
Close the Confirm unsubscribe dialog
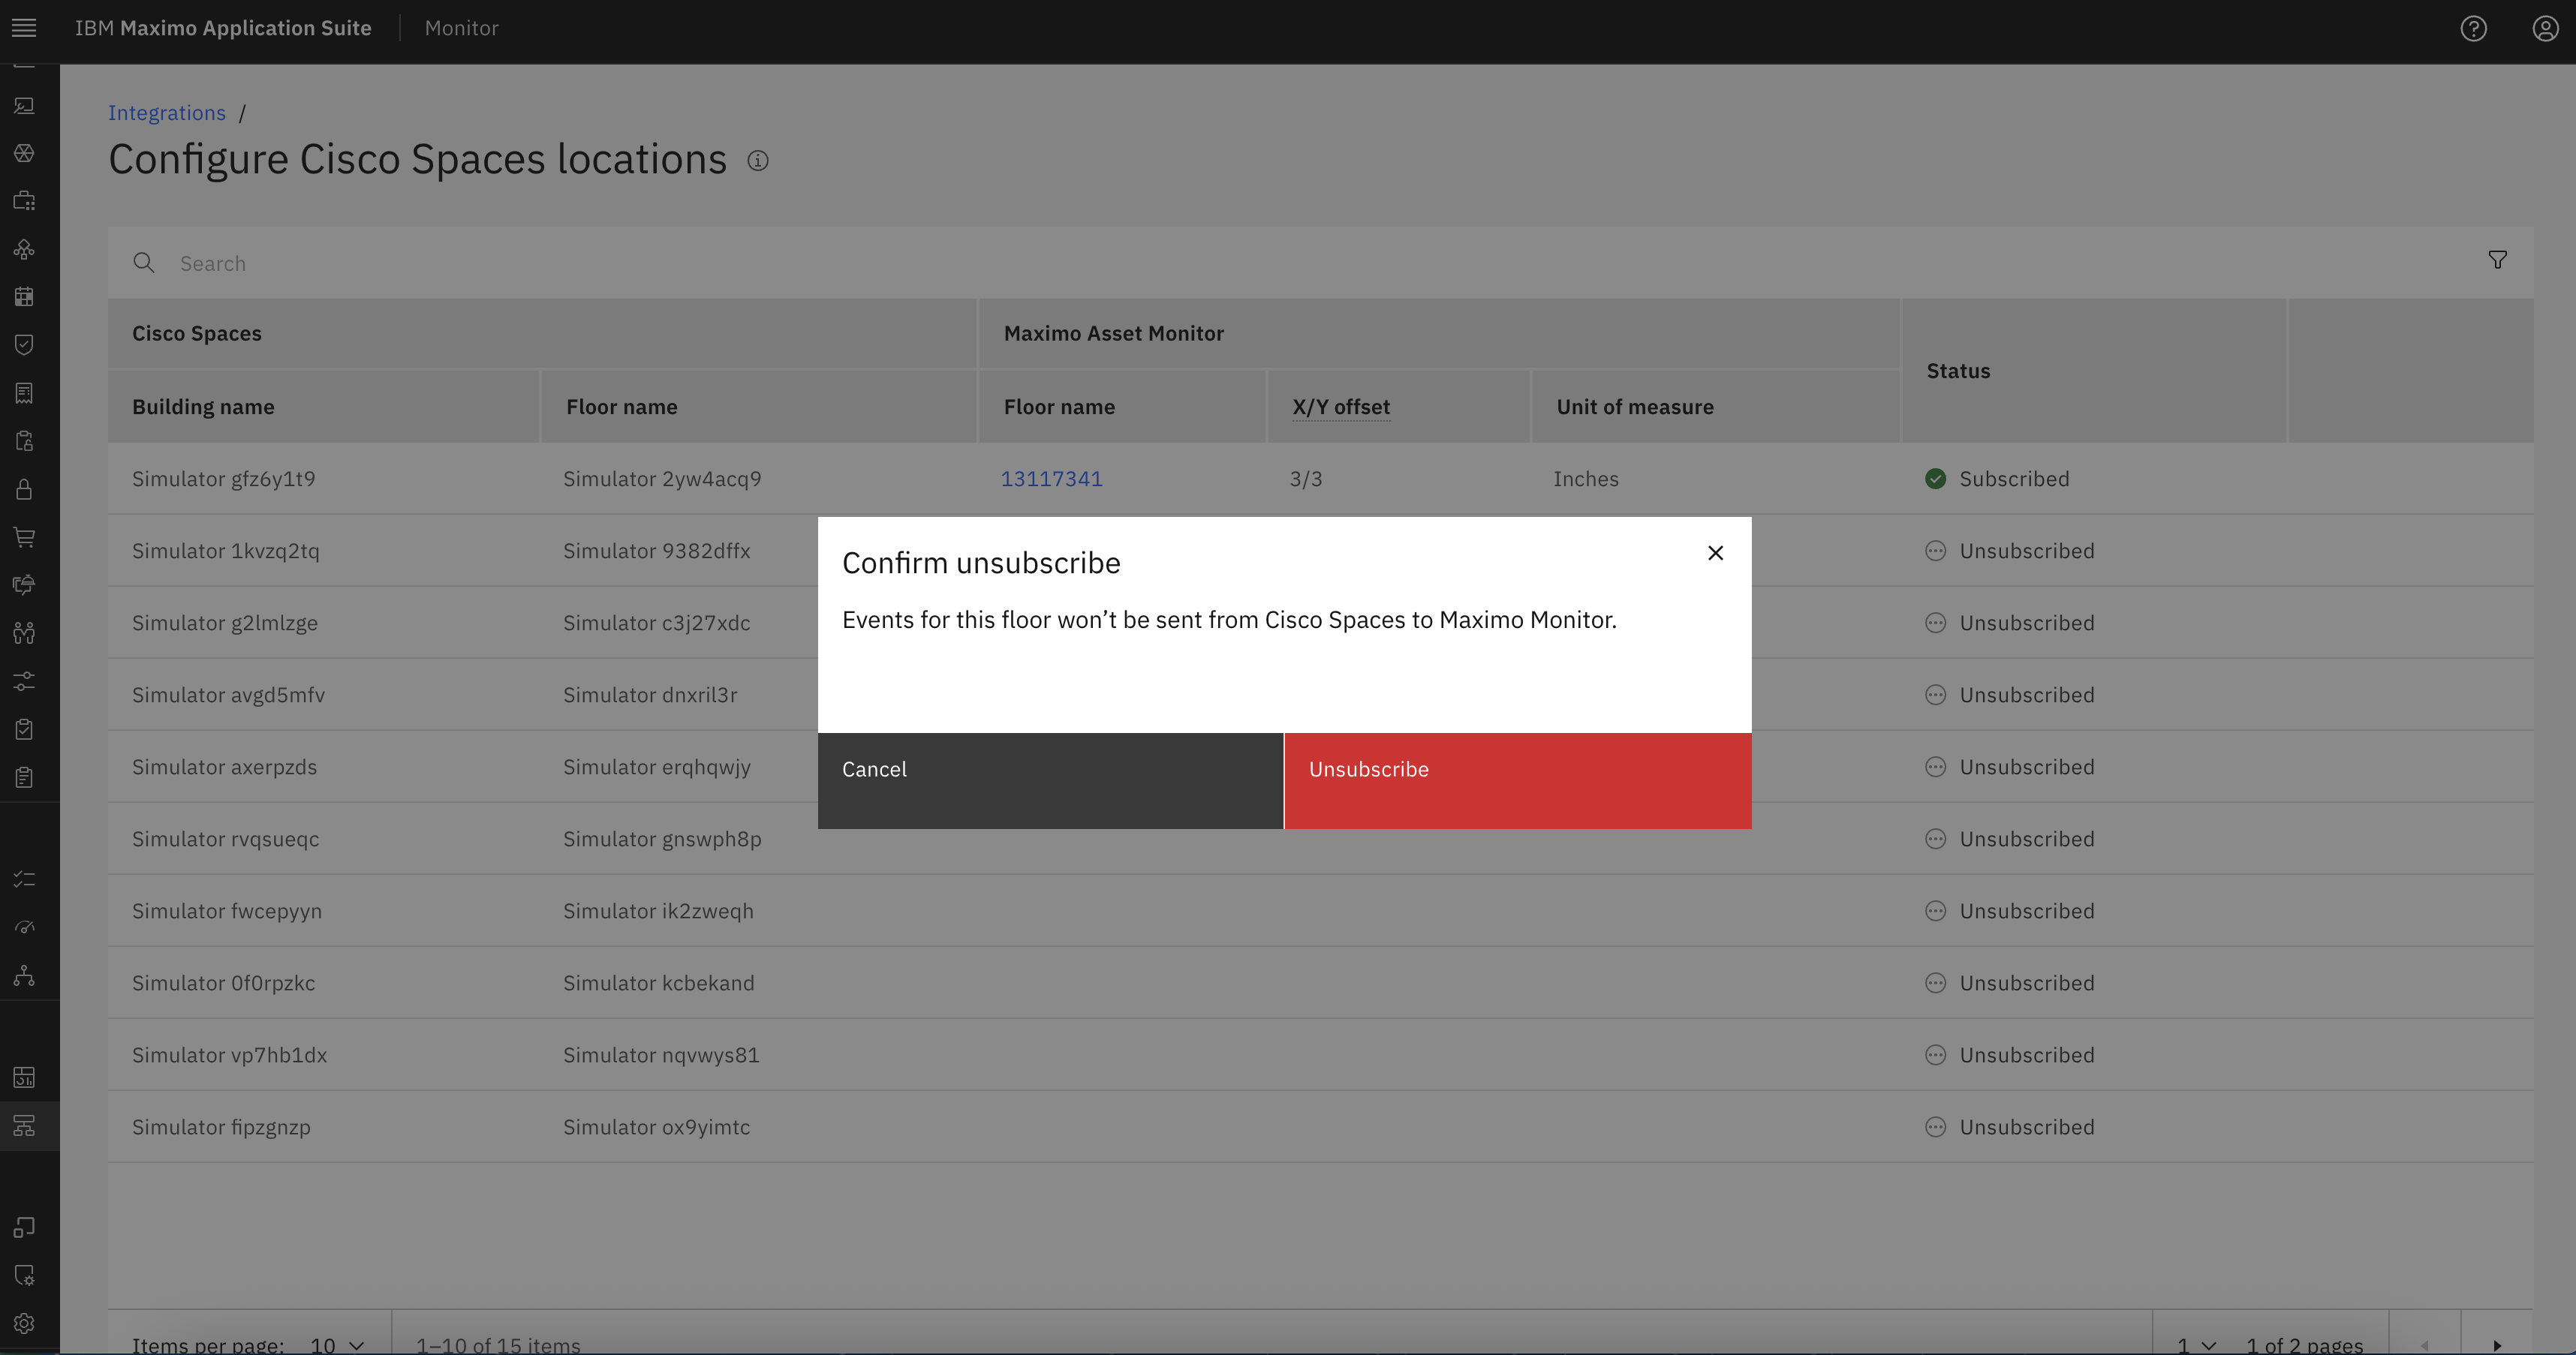click(1715, 553)
